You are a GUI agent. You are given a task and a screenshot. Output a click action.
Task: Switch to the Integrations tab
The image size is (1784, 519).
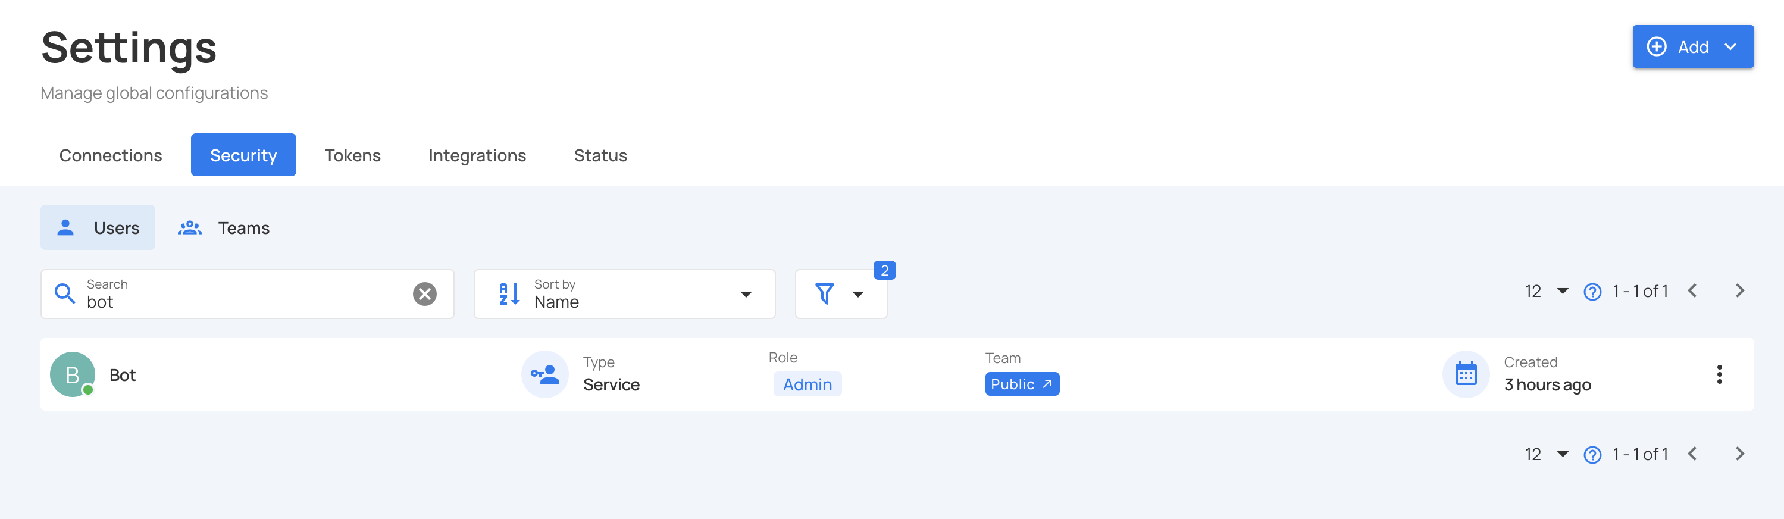coord(477,155)
